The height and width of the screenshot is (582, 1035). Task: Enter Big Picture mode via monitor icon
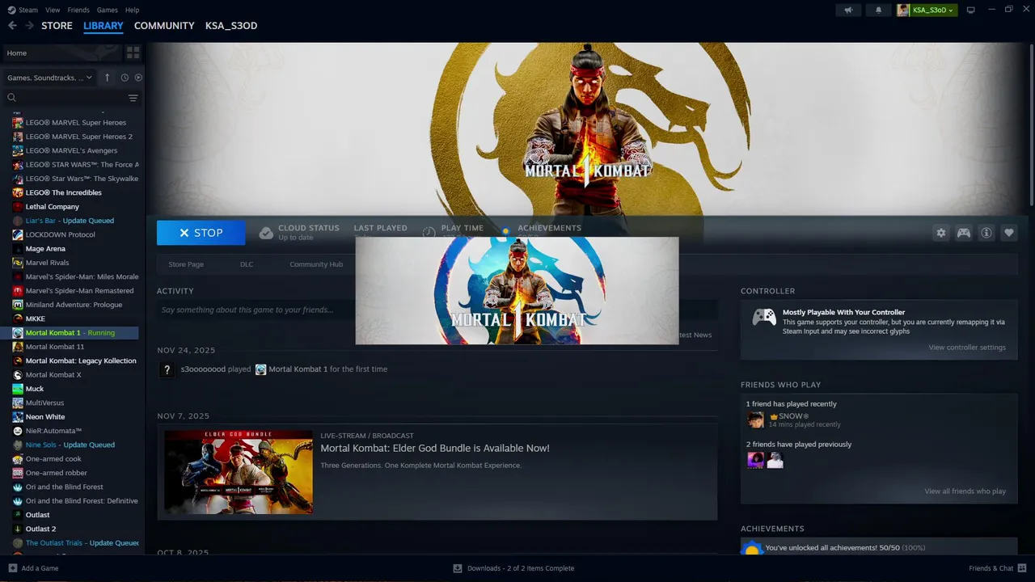(971, 10)
